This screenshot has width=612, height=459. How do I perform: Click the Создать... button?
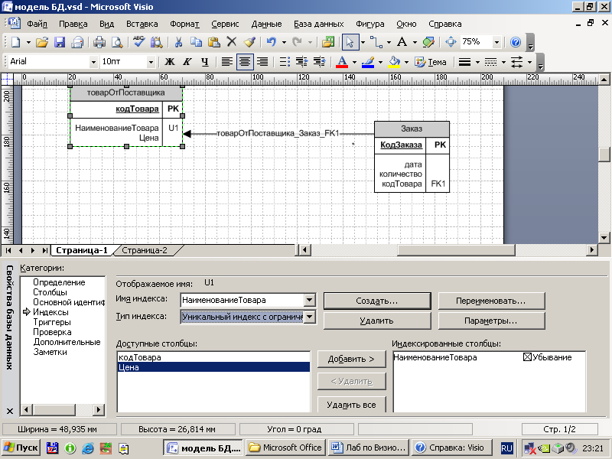(376, 301)
